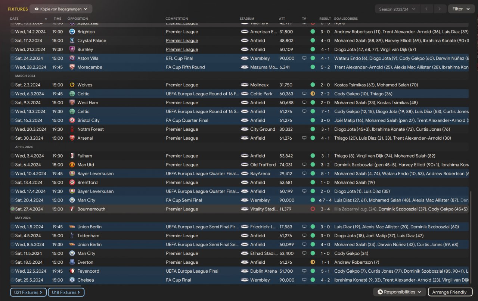The image size is (478, 301).
Task: Sort by the Stadium column header
Action: (x=247, y=19)
